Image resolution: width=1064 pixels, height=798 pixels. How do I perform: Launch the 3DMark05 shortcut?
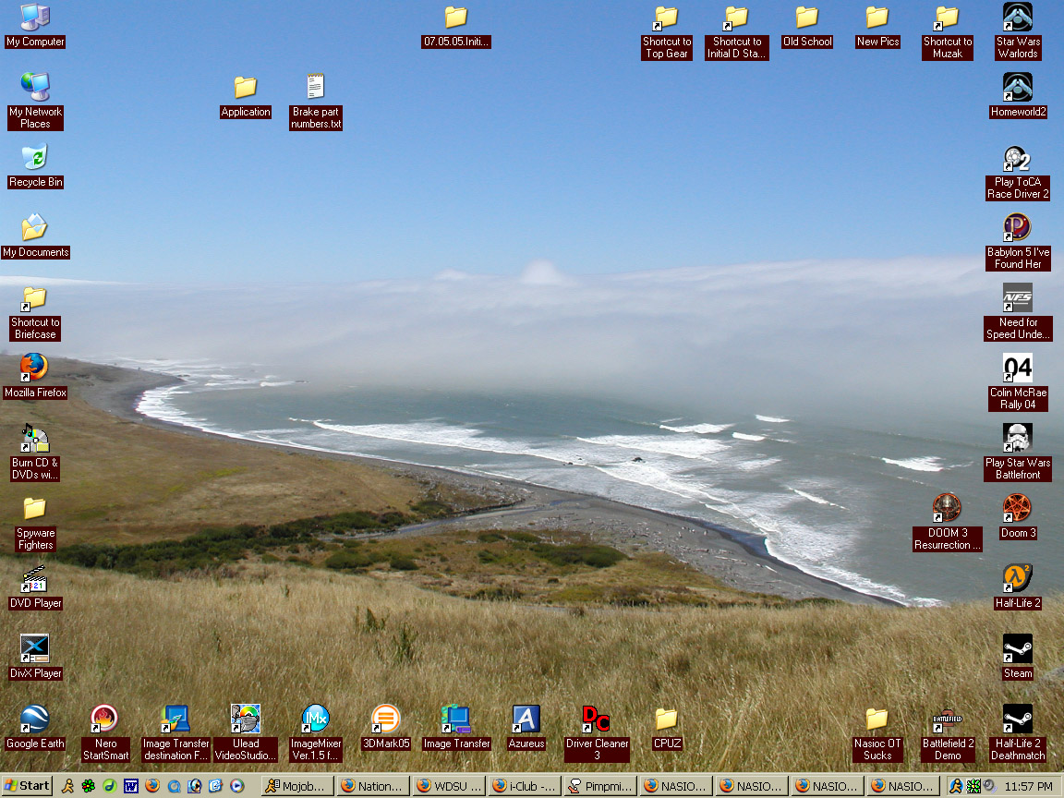tap(385, 719)
